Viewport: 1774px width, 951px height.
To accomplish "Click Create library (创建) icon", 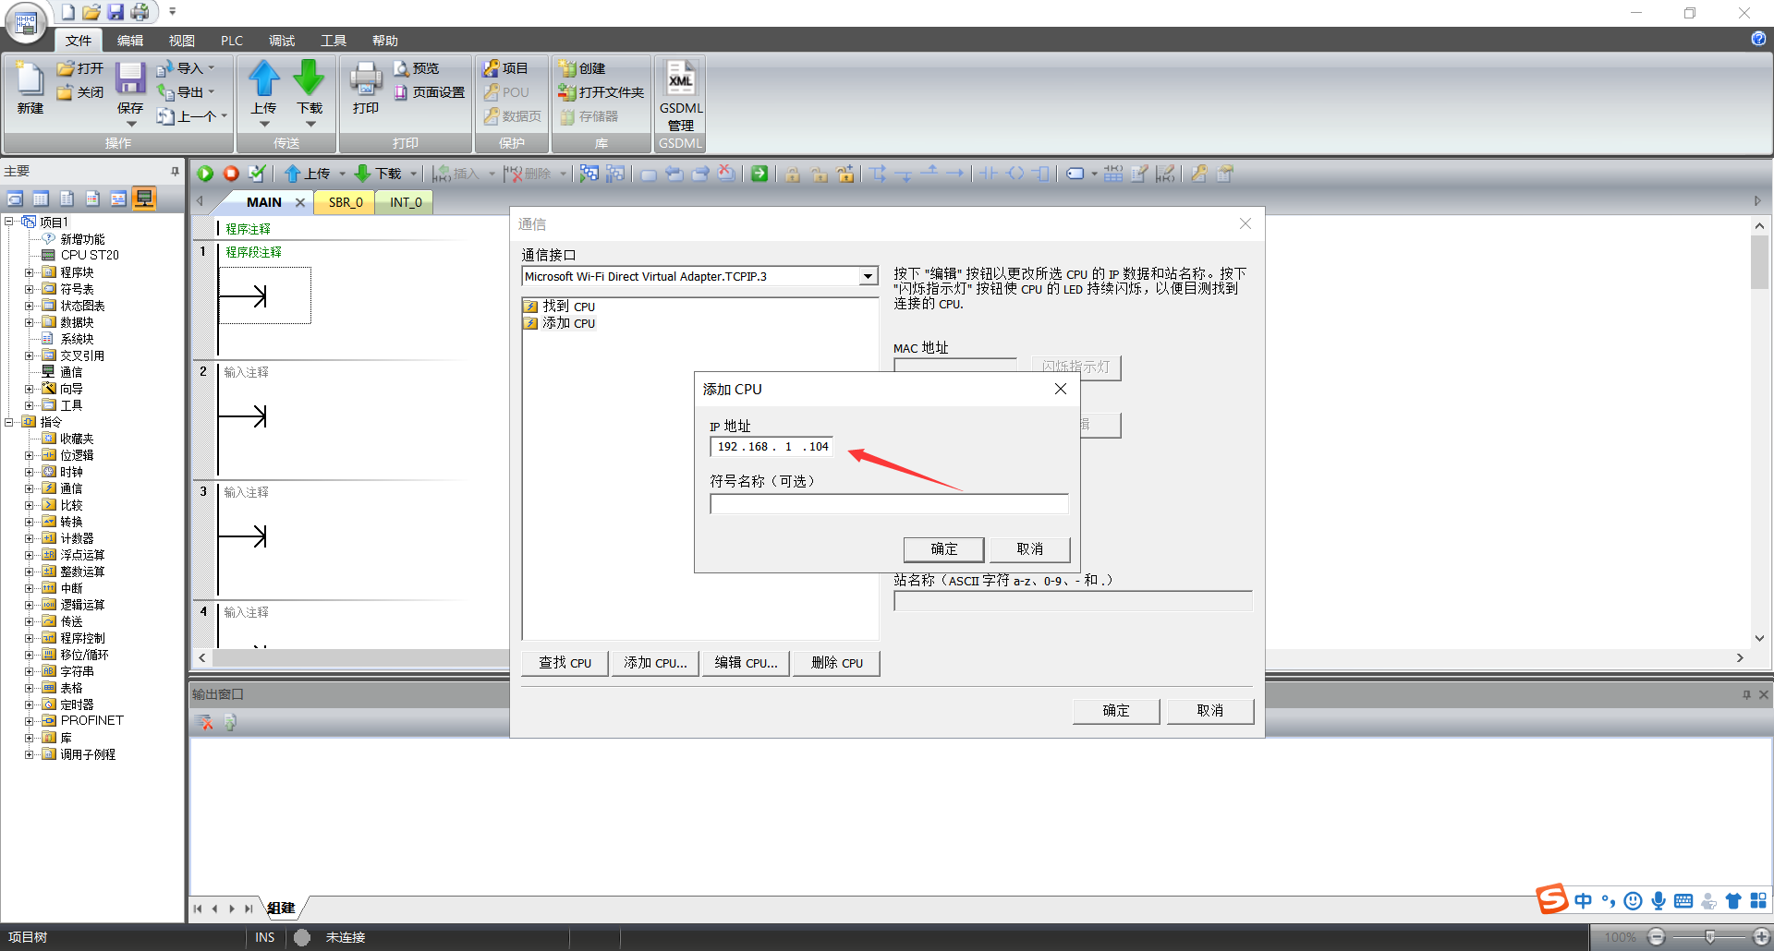I will point(582,68).
